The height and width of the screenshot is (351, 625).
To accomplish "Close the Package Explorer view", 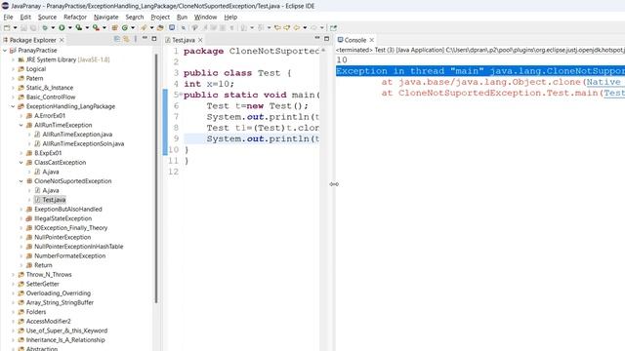I will 62,40.
